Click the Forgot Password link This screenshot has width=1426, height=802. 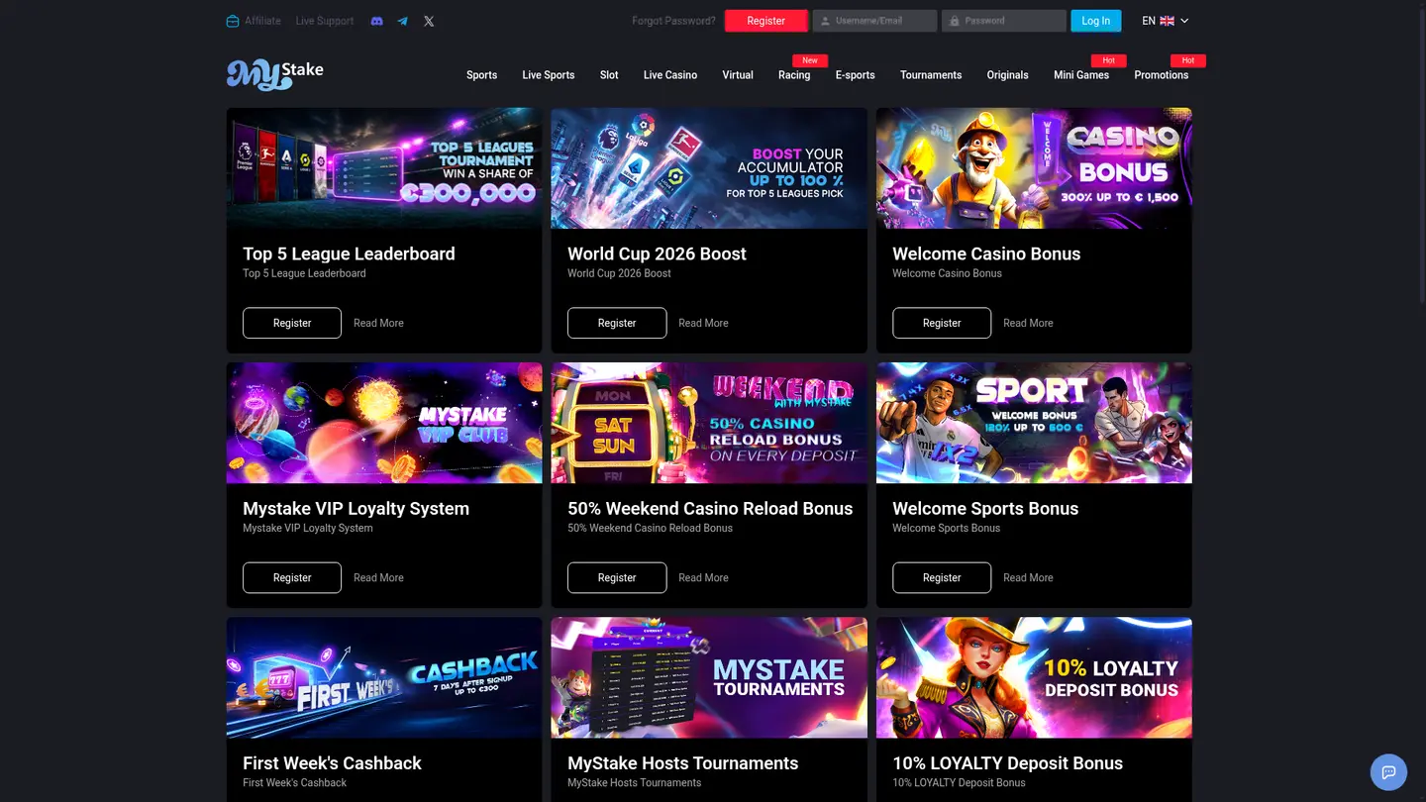tap(673, 21)
